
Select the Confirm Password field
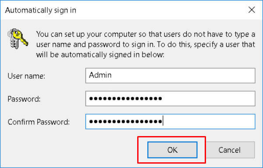(x=170, y=122)
